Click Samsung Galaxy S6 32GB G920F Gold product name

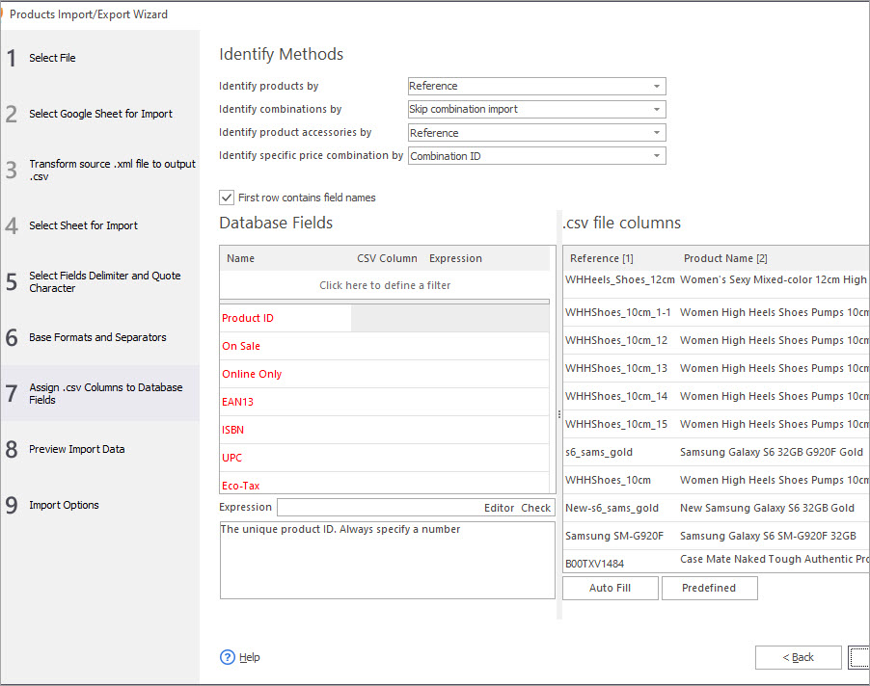pyautogui.click(x=772, y=452)
